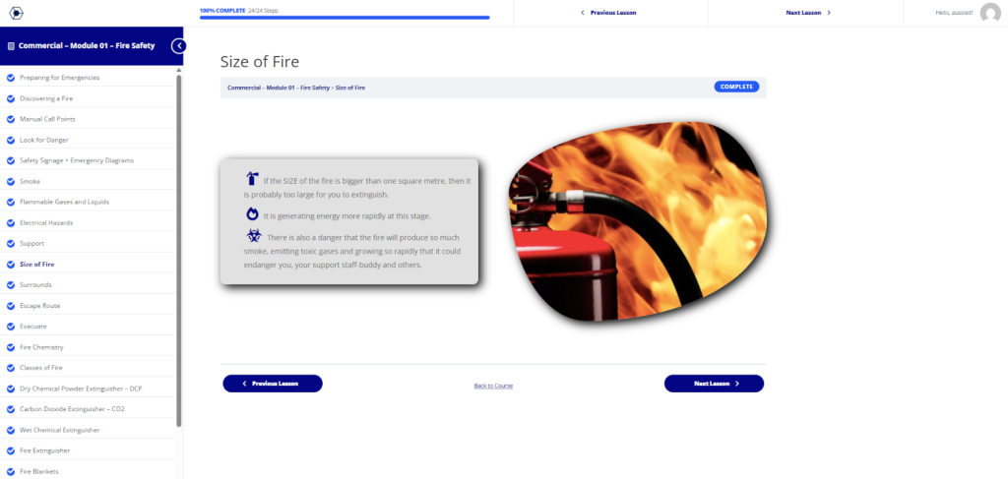Click the right chevron on bottom Next Lesson
Image resolution: width=1008 pixels, height=479 pixels.
(736, 384)
